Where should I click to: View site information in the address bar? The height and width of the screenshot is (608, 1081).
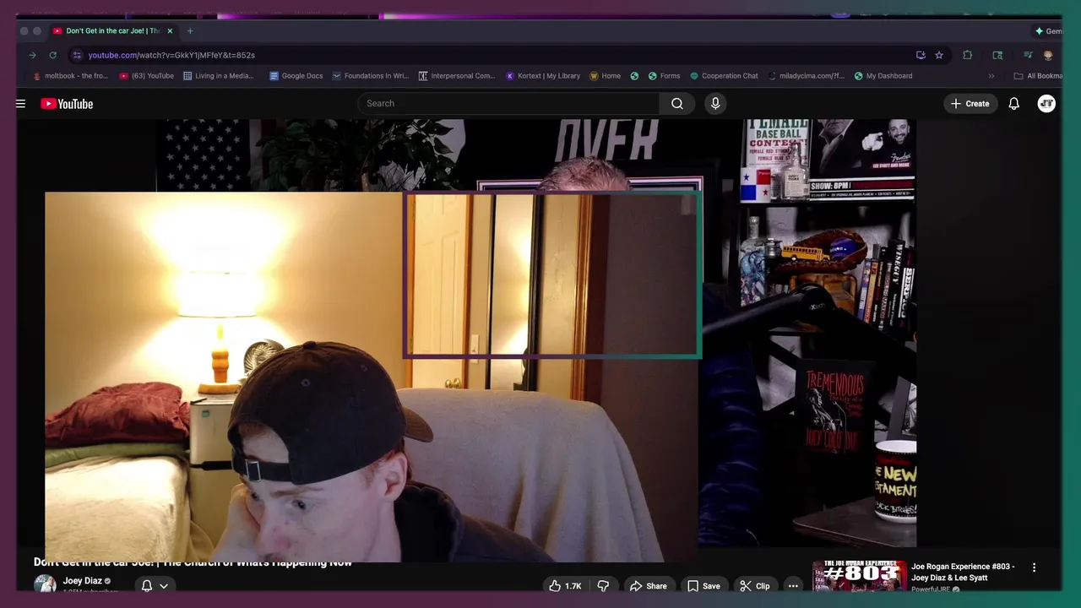(x=77, y=55)
